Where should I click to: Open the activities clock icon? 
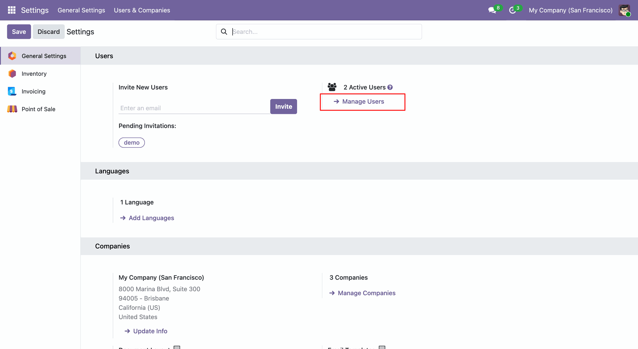coord(512,10)
